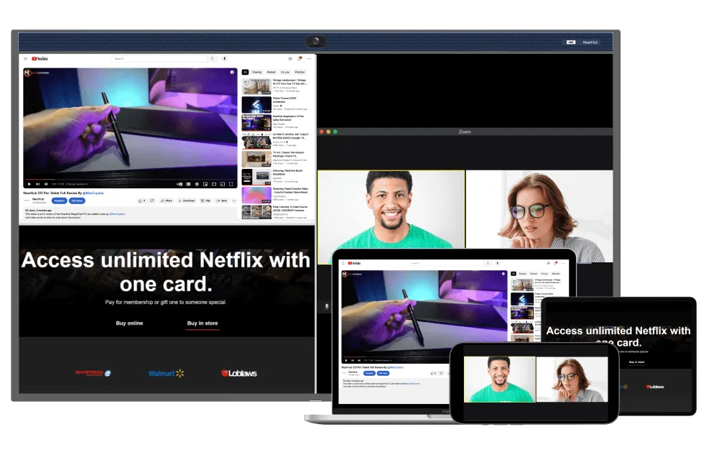Click the info card icon on large display video
711x455 pixels.
[x=232, y=72]
